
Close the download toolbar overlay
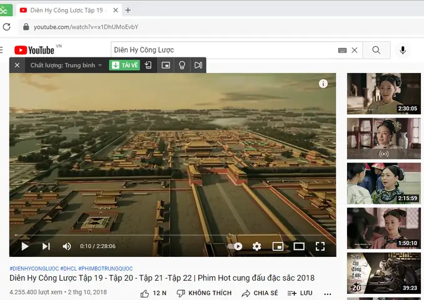click(x=17, y=65)
